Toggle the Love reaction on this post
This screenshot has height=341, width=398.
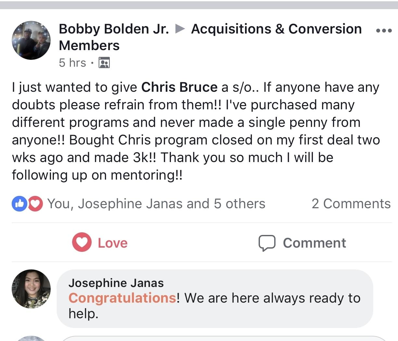tap(100, 242)
